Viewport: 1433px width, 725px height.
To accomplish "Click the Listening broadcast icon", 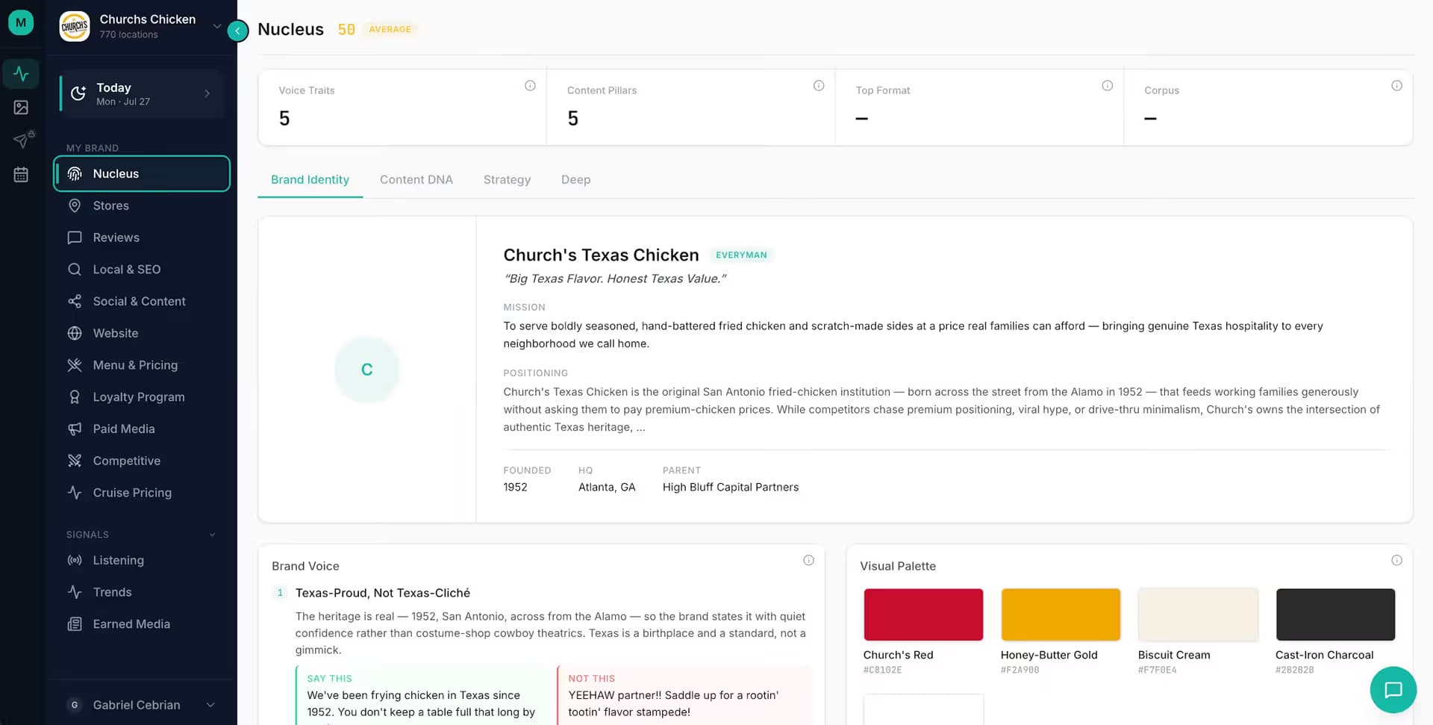I will click(x=75, y=560).
